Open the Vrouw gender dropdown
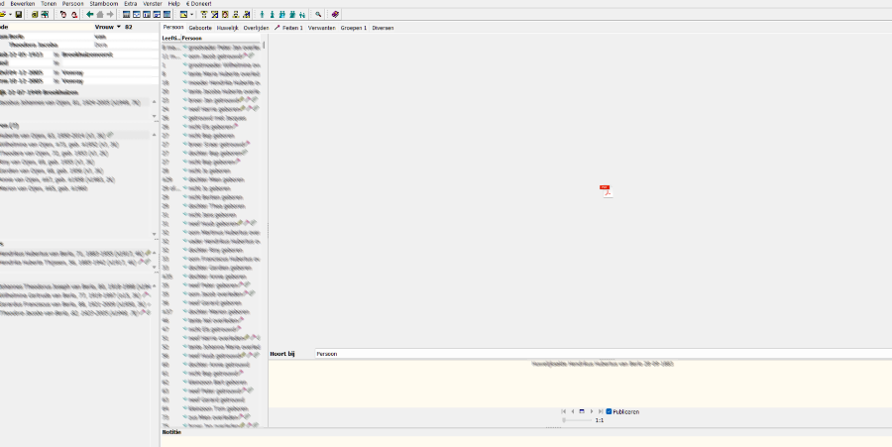Screen dimensions: 892x447 point(119,27)
